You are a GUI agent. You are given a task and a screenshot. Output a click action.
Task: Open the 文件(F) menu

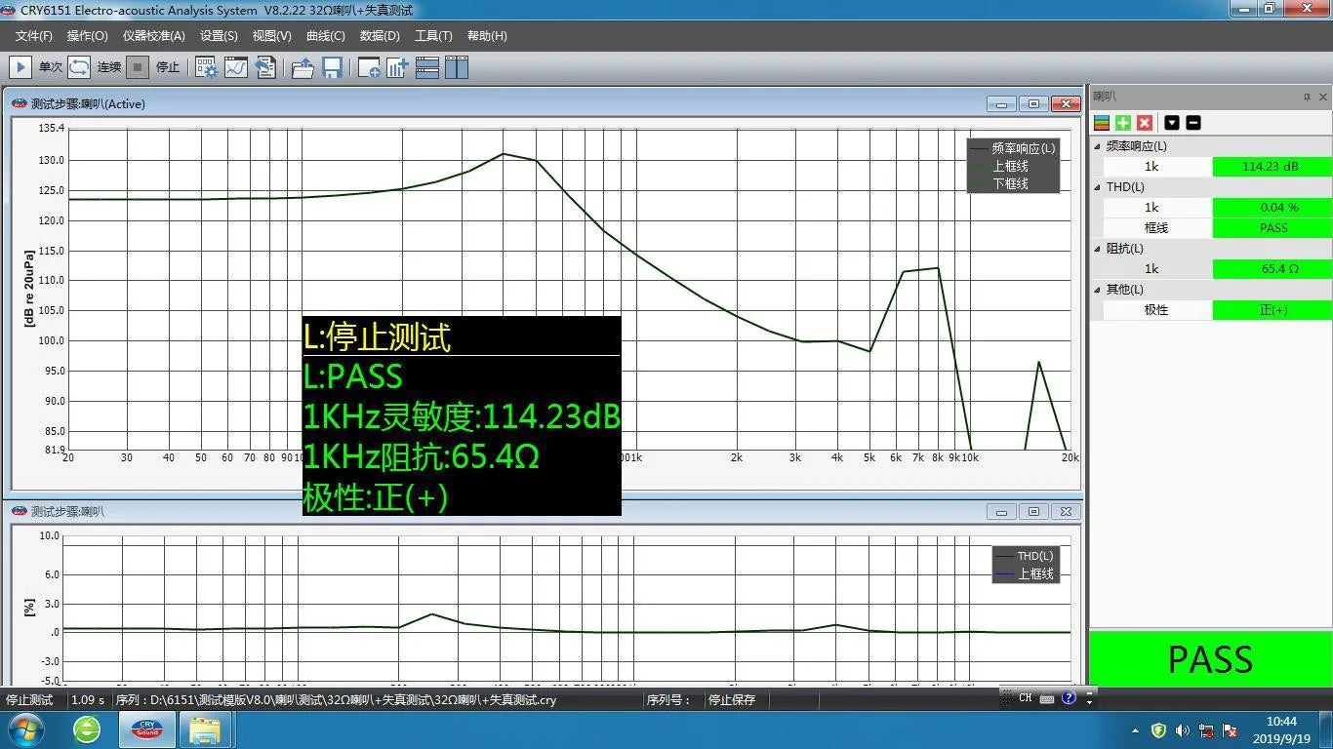coord(34,36)
